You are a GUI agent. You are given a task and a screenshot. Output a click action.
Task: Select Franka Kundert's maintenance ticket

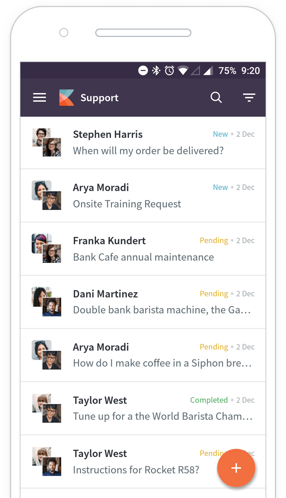[x=143, y=249]
